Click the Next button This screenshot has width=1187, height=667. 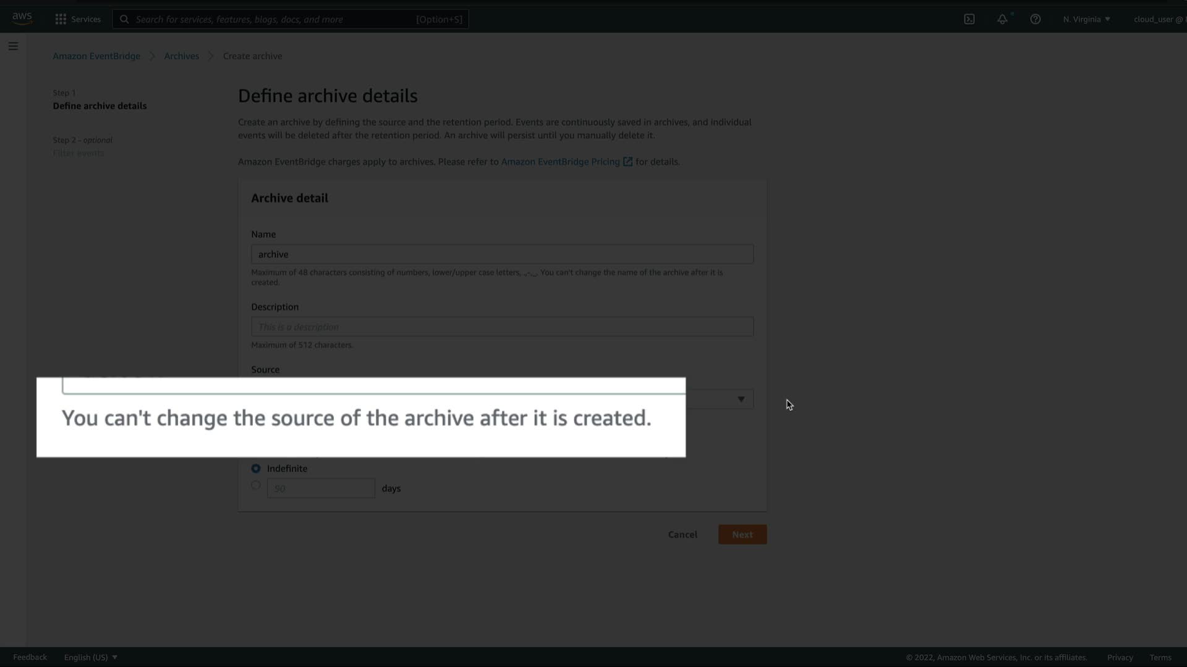point(742,535)
